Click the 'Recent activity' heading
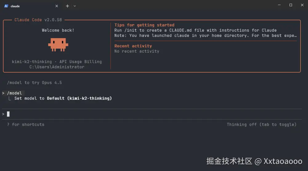Image resolution: width=308 pixels, height=171 pixels. [x=133, y=46]
